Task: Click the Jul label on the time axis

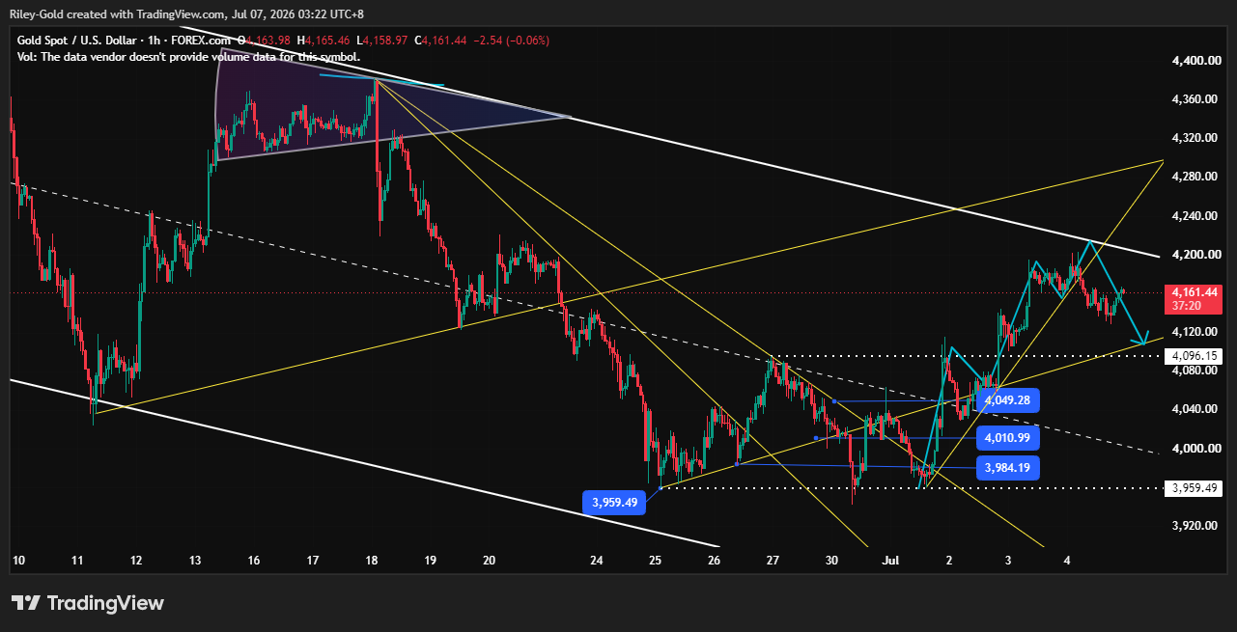Action: [x=889, y=560]
